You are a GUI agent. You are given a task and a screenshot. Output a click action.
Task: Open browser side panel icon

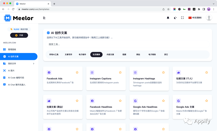[204, 9]
